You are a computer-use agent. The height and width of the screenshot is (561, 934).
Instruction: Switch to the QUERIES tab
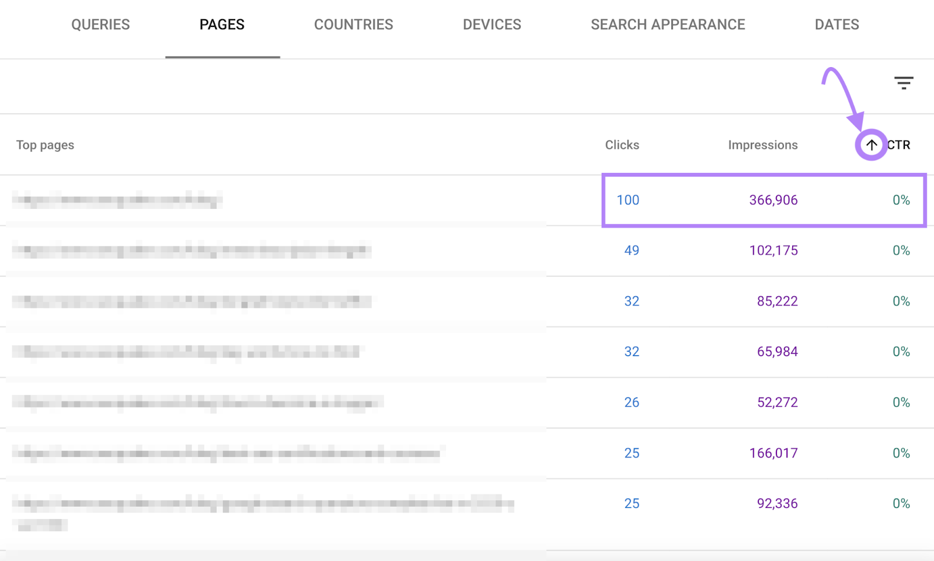(100, 25)
